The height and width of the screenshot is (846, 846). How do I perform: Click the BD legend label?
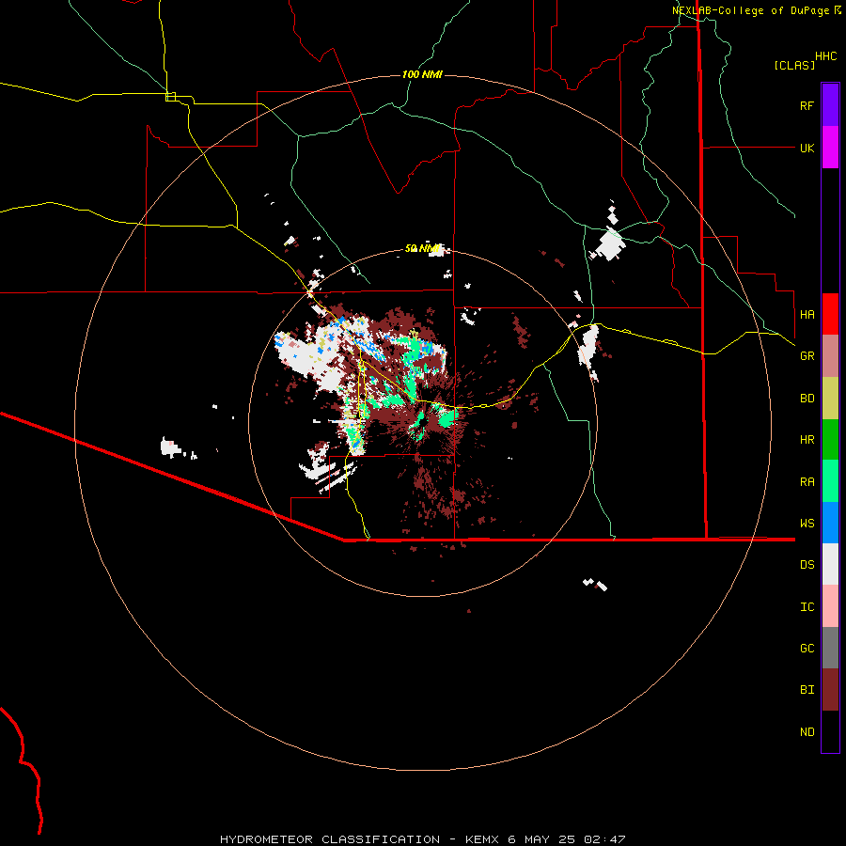point(807,399)
